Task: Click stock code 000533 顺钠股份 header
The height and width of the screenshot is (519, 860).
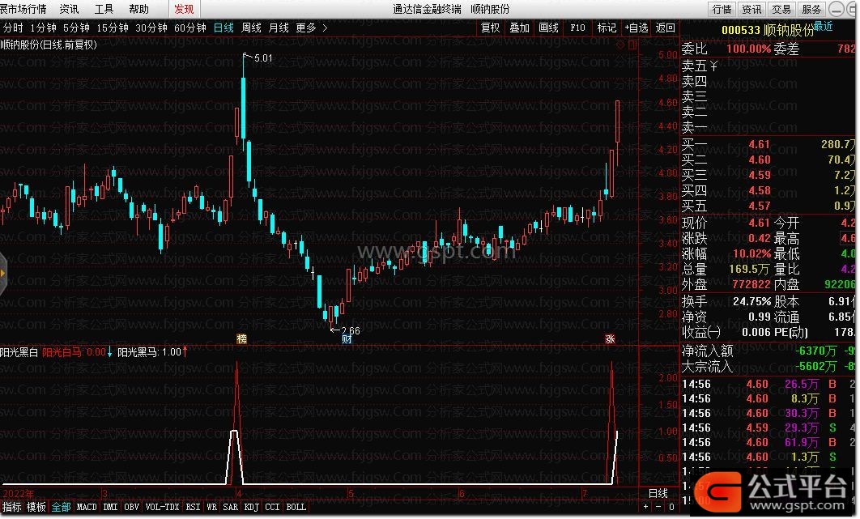Action: [x=768, y=30]
